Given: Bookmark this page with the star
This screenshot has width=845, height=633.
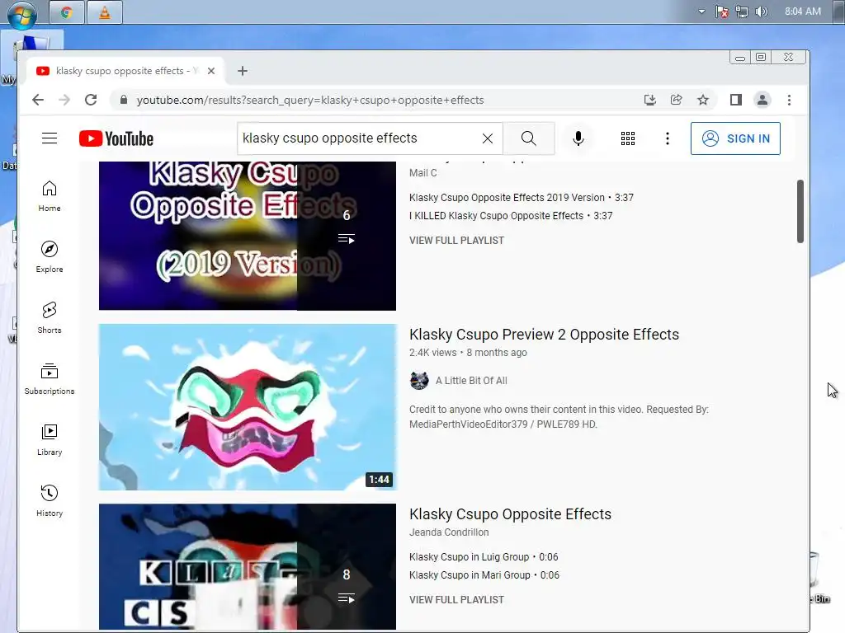Looking at the screenshot, I should point(703,100).
